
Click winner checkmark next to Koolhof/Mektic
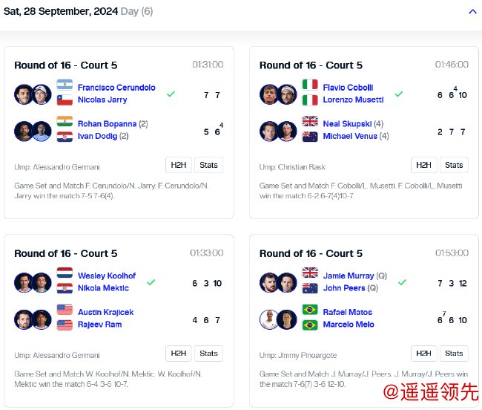(x=151, y=282)
